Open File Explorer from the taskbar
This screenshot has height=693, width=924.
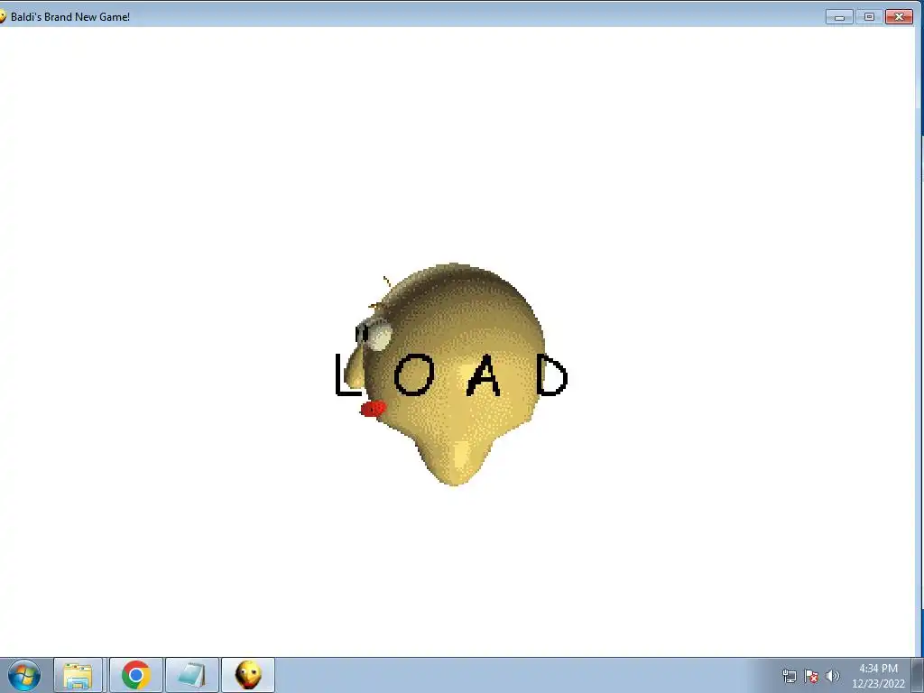click(78, 675)
